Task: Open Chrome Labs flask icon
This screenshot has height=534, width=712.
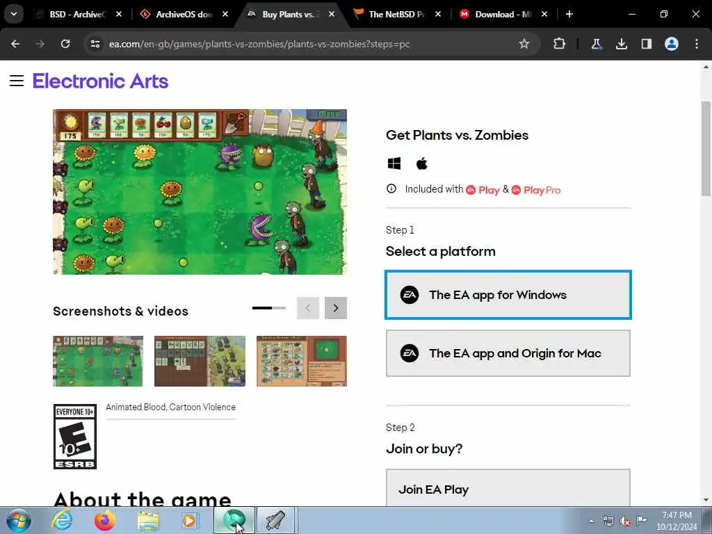Action: (x=596, y=44)
